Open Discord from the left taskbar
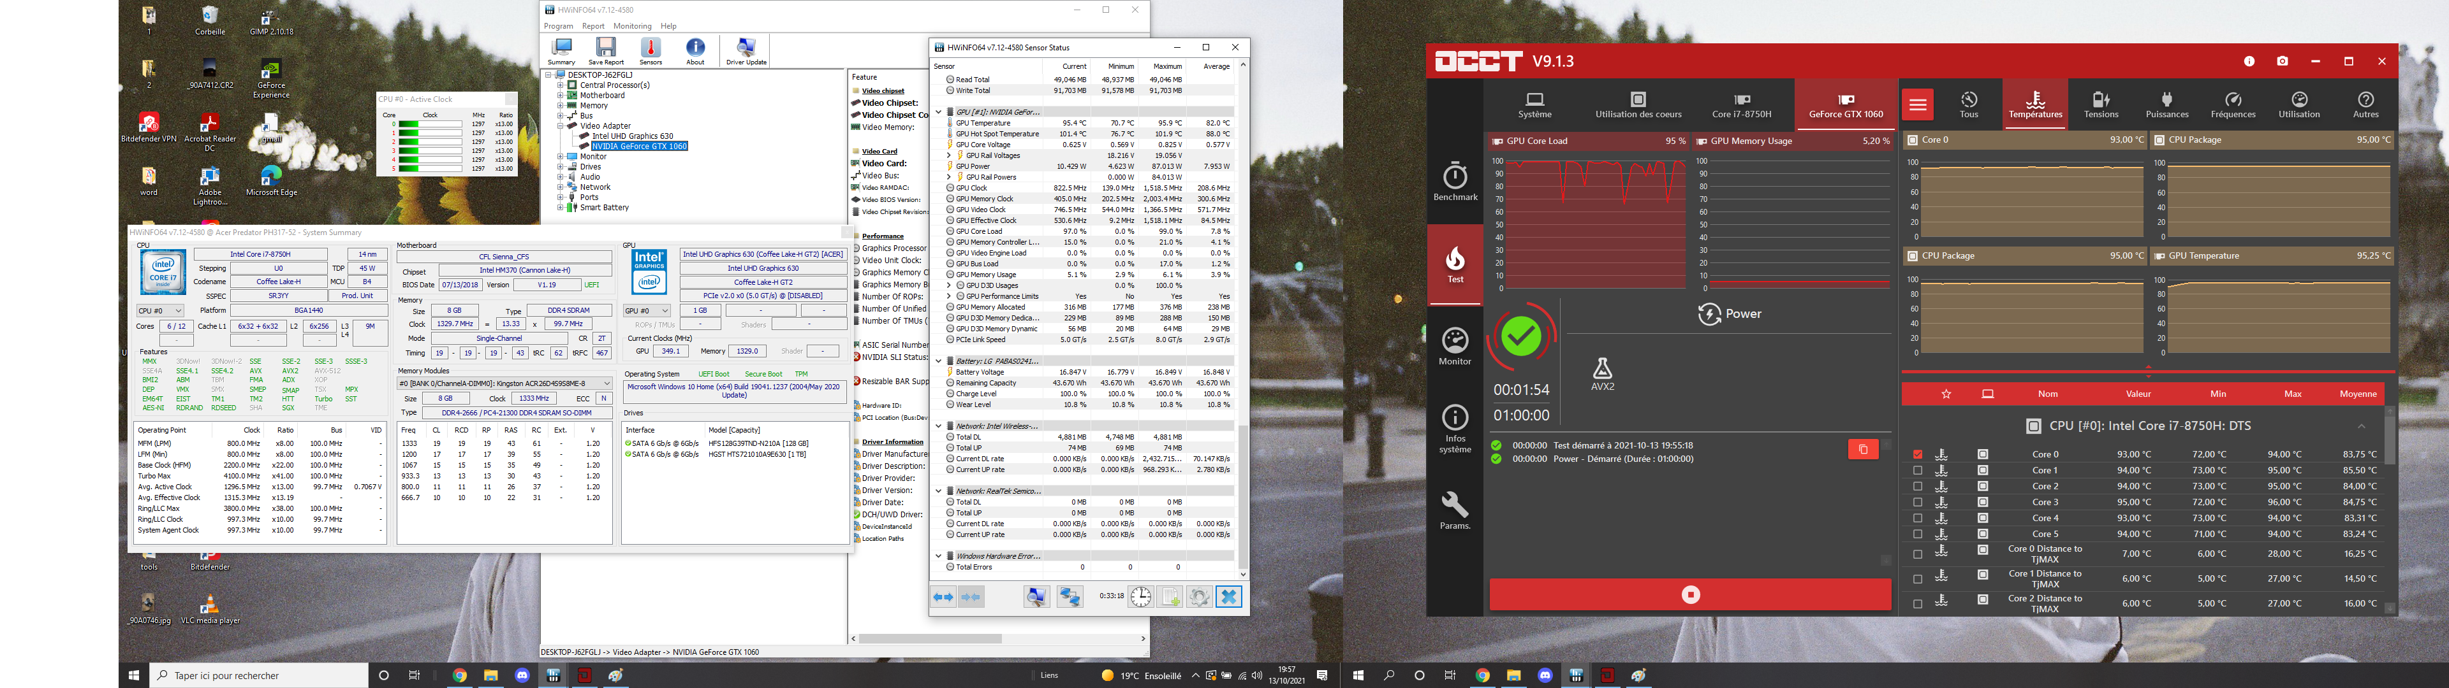This screenshot has width=2449, height=688. click(522, 676)
